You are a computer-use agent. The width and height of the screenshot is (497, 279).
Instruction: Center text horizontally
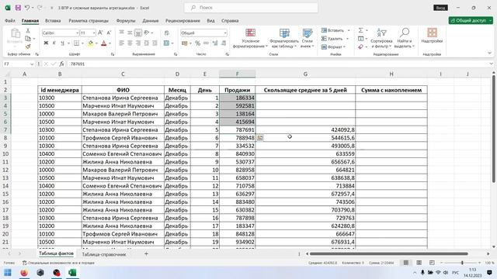pos(130,43)
